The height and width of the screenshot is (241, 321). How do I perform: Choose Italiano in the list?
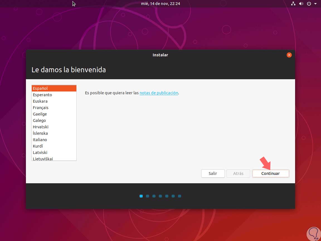tap(54, 139)
